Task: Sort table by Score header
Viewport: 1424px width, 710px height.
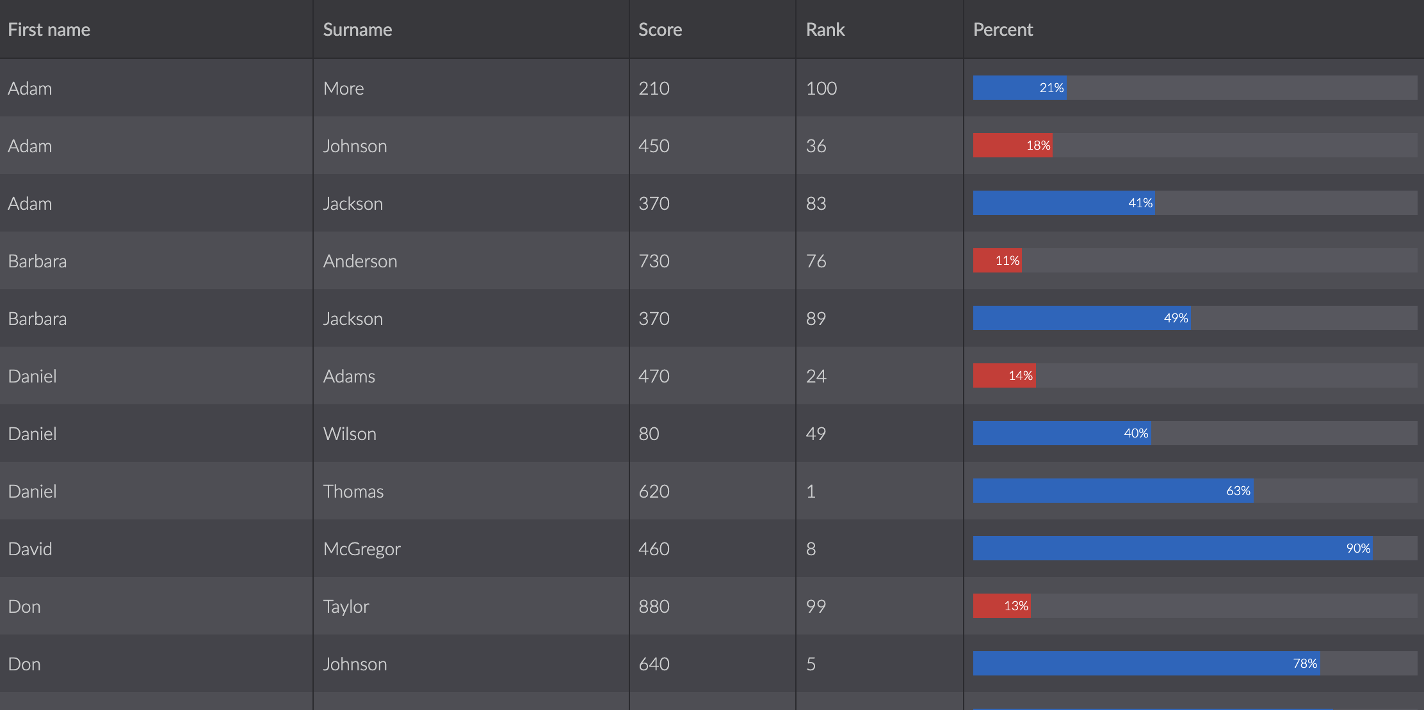Action: (x=660, y=29)
